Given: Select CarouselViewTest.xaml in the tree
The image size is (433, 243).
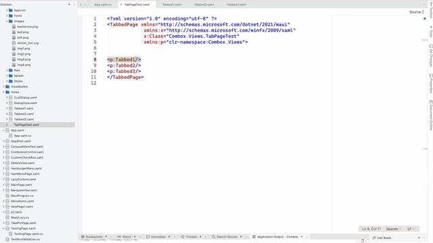Looking at the screenshot, I should (27, 146).
